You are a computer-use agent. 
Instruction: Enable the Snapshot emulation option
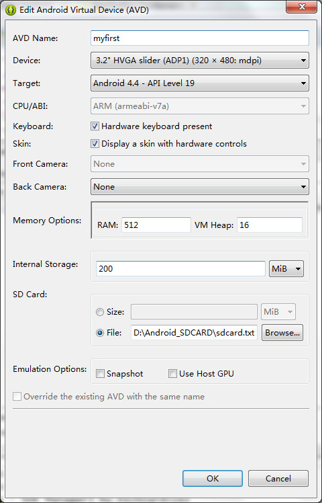(100, 374)
